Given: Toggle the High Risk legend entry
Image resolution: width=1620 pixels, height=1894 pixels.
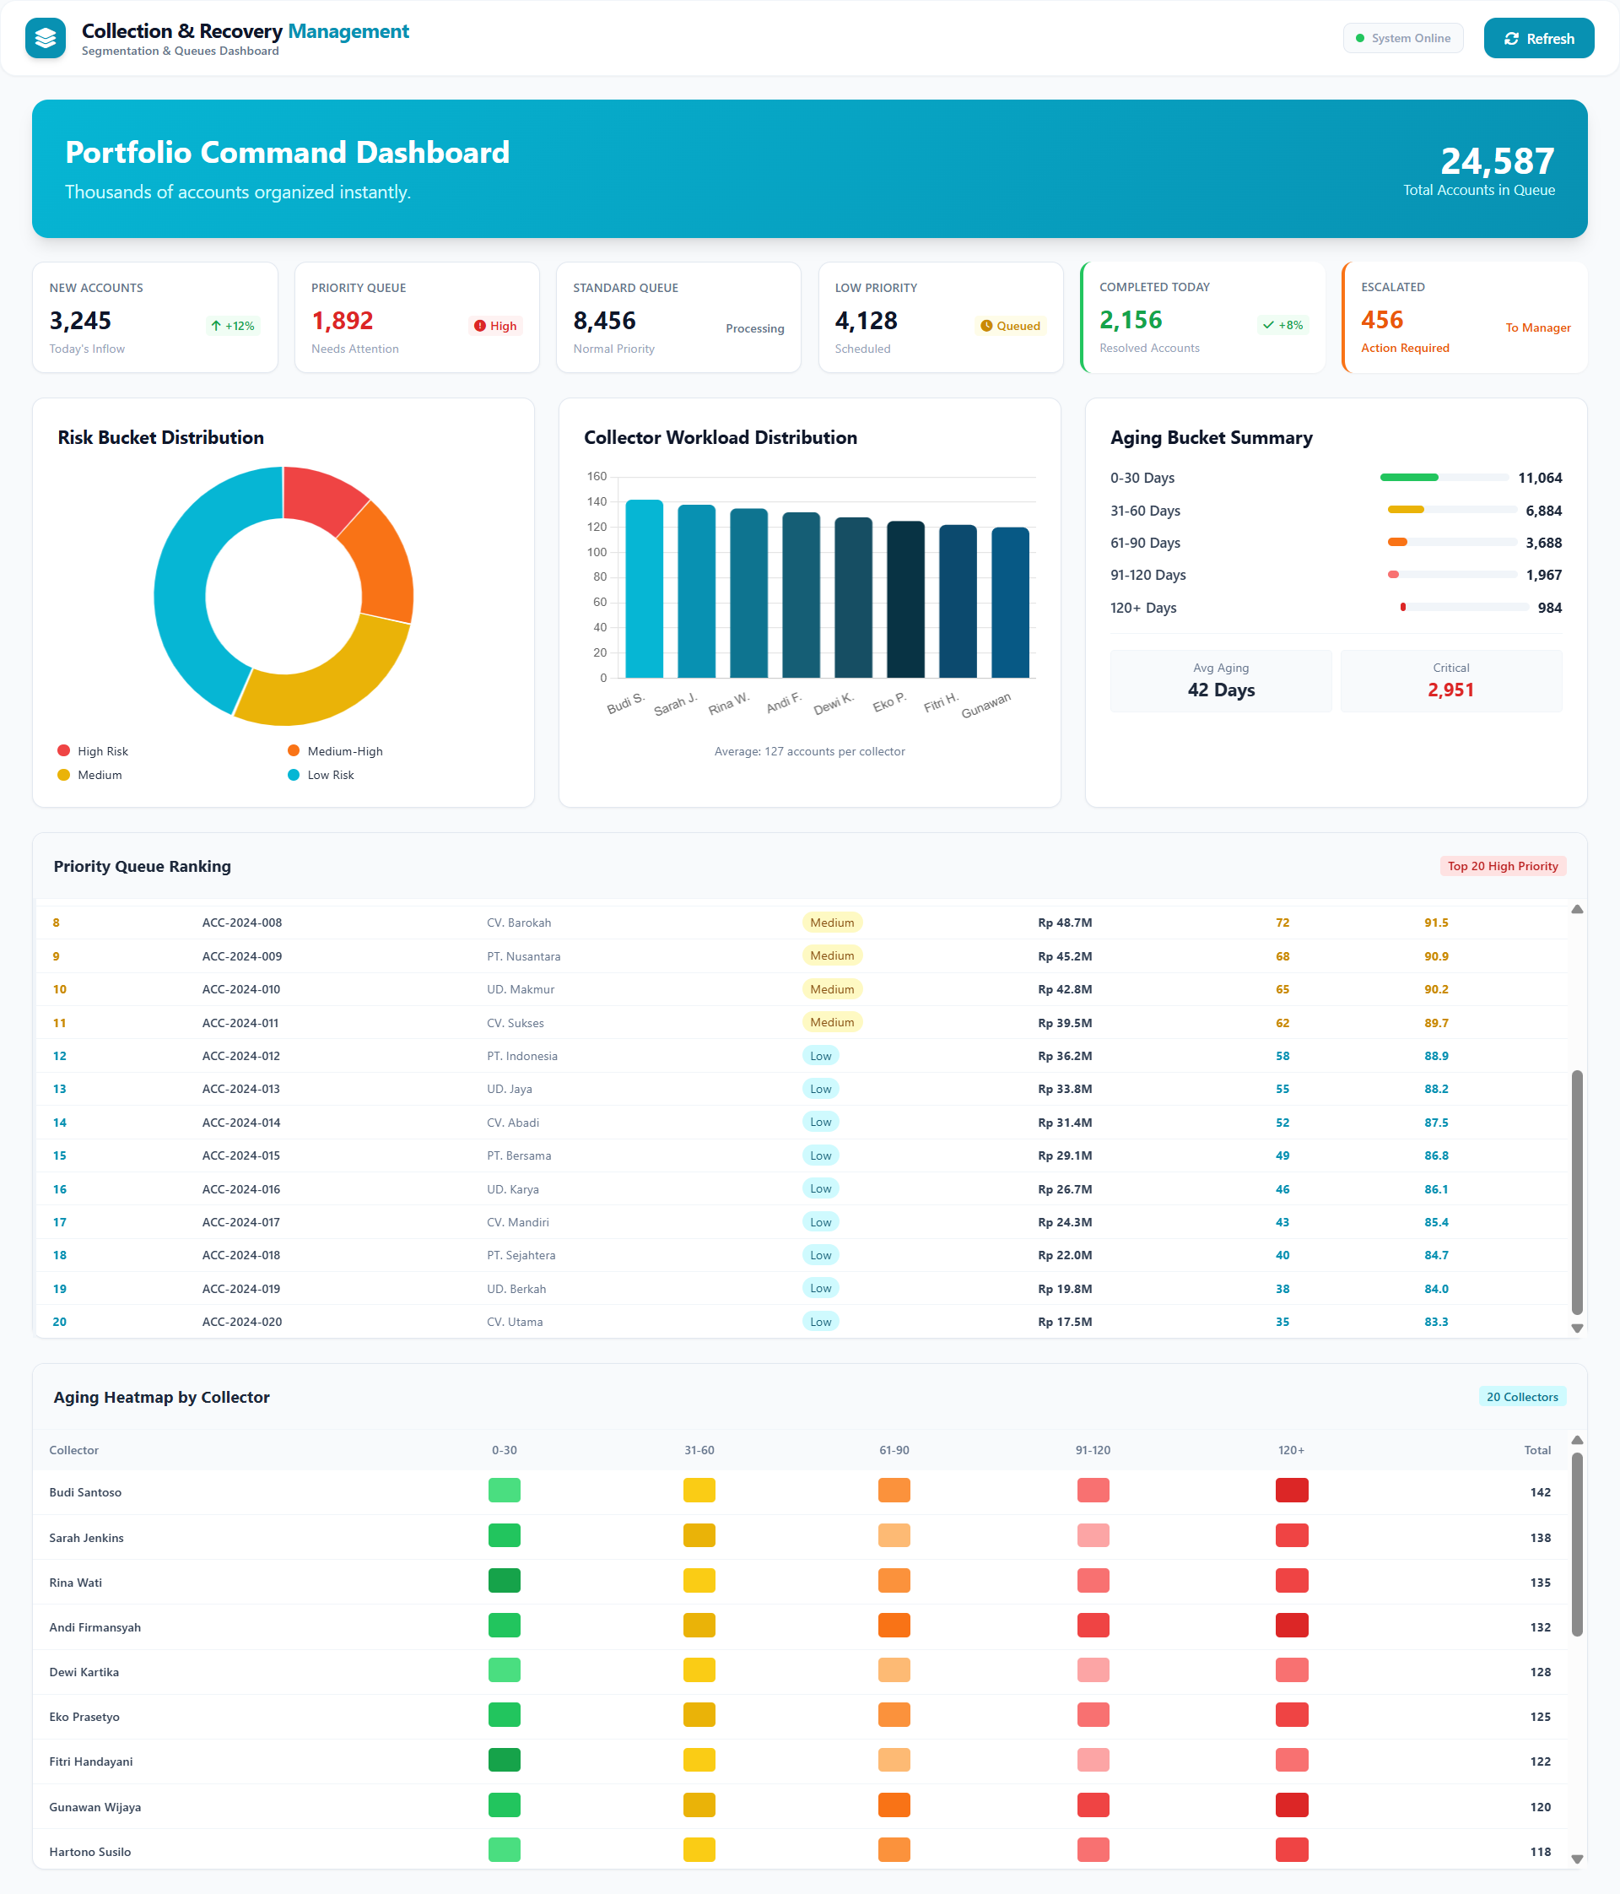Looking at the screenshot, I should 91,750.
